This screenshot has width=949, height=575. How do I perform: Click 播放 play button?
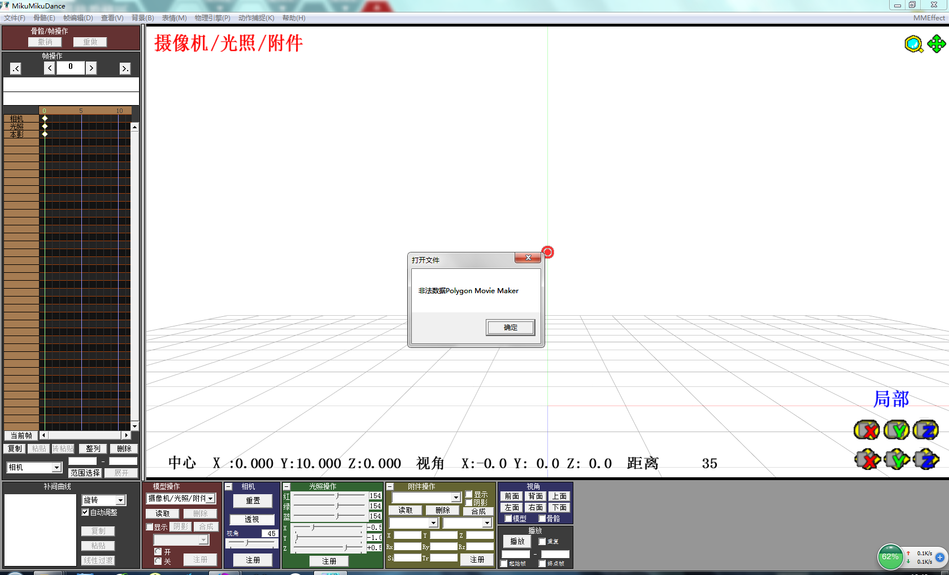pos(517,541)
